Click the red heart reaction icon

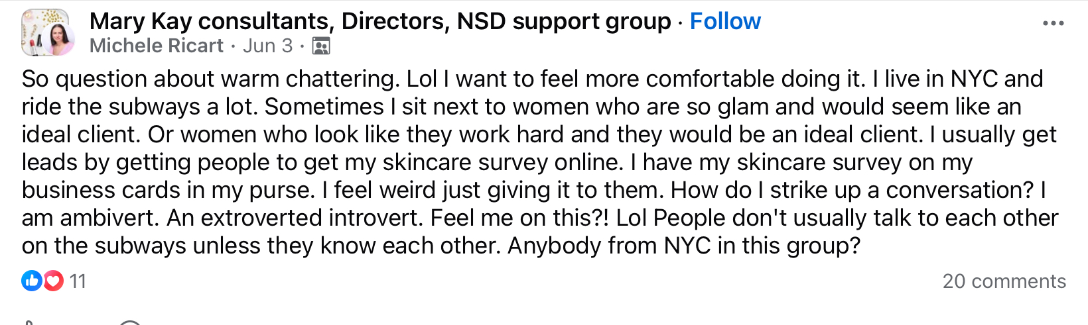pyautogui.click(x=53, y=281)
